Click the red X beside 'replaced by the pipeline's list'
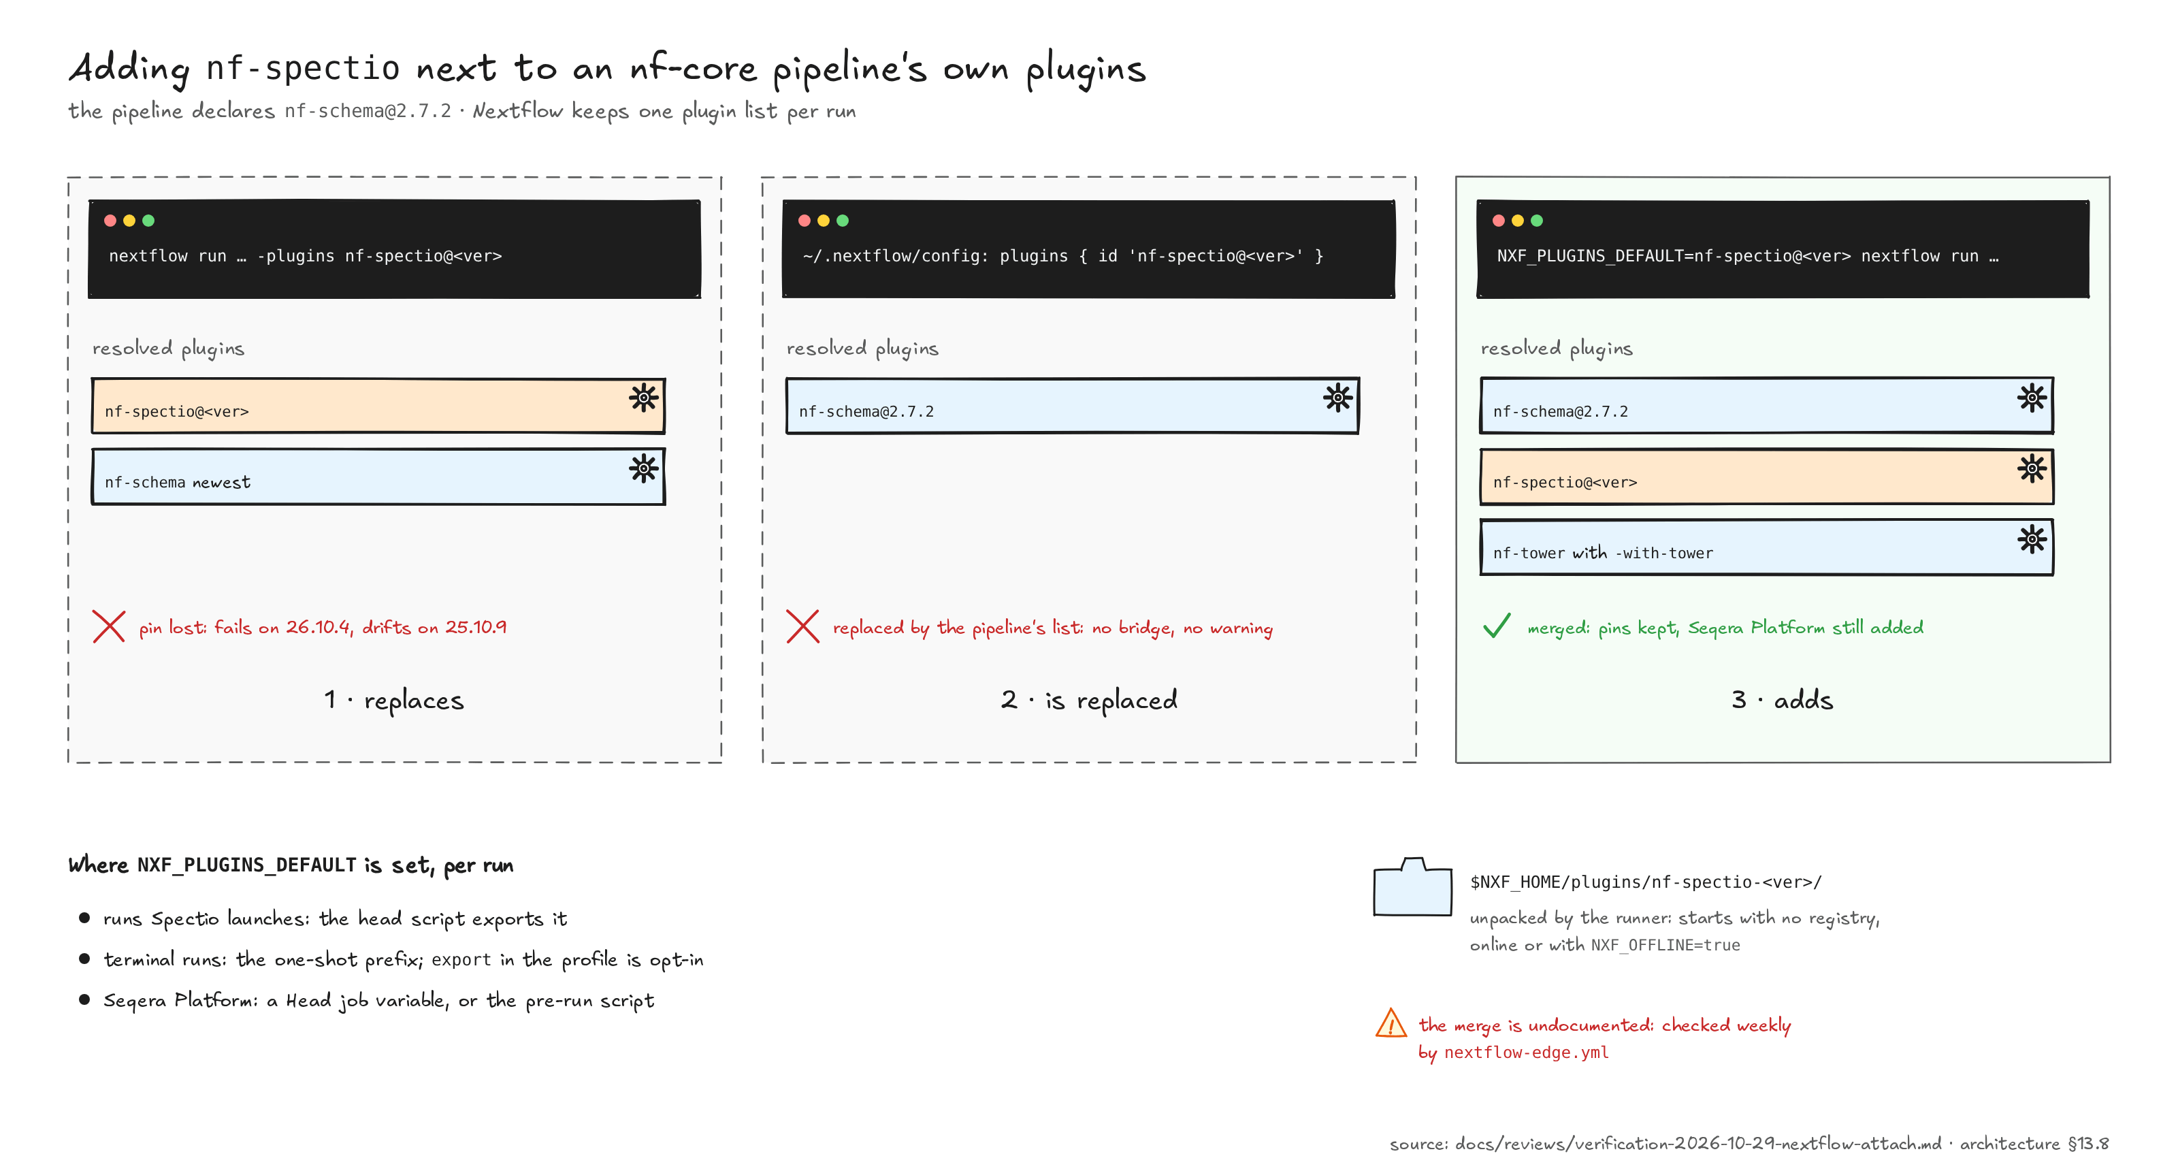The image size is (2178, 1171). click(802, 626)
